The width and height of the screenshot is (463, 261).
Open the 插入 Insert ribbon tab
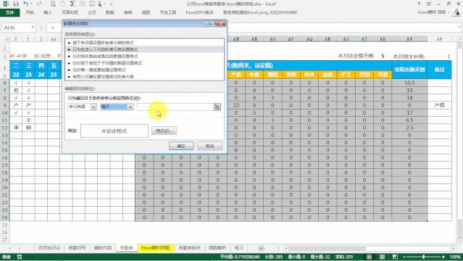pyautogui.click(x=48, y=12)
